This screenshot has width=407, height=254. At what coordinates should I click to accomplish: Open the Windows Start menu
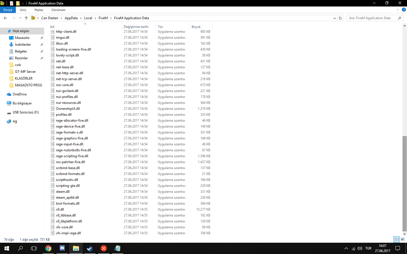pyautogui.click(x=7, y=248)
